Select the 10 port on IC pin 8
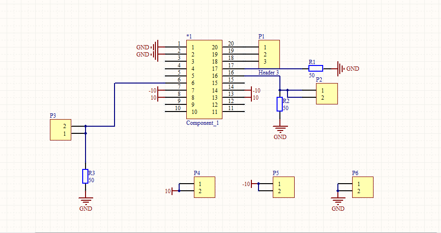Screen dimensions: 441x233 (x=155, y=97)
